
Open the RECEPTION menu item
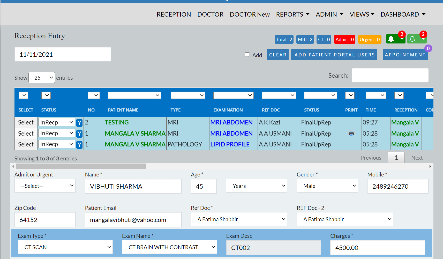click(x=174, y=14)
